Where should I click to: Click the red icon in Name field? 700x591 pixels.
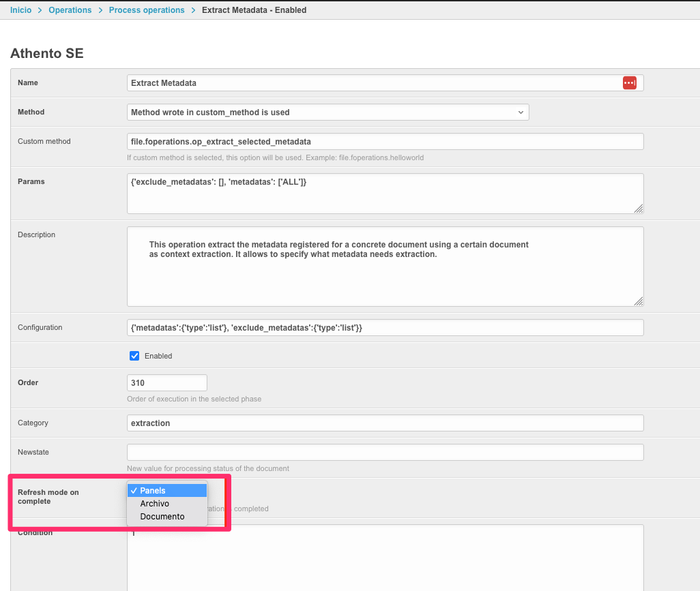(629, 82)
